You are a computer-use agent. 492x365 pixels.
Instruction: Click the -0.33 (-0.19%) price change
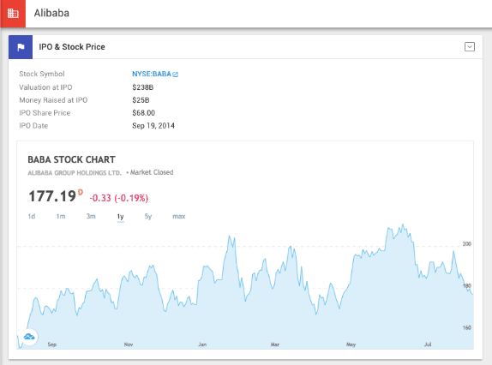point(119,198)
